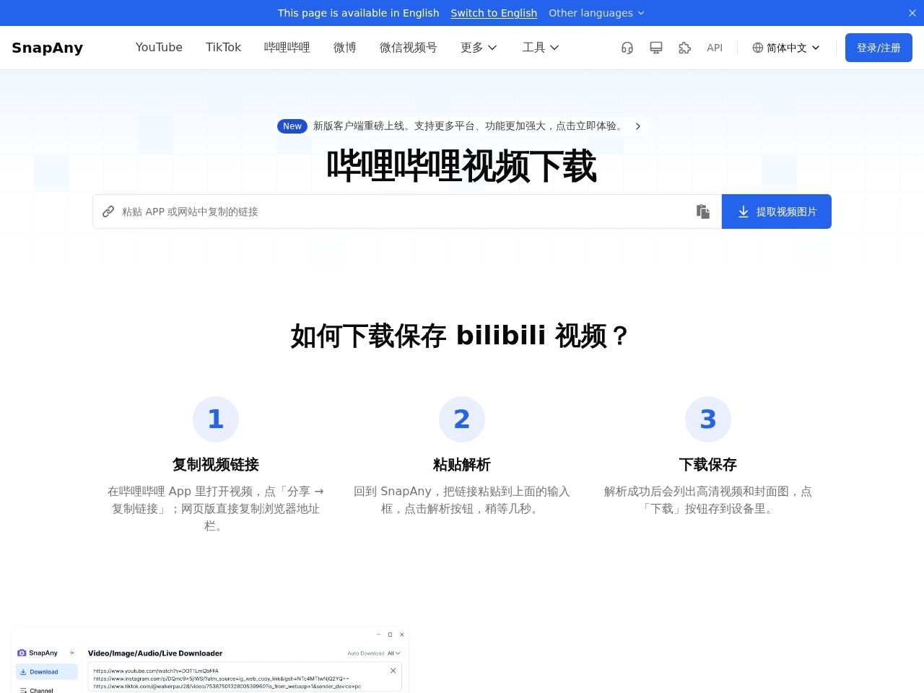This screenshot has height=693, width=924.
Task: Expand the 更多 menu
Action: (x=479, y=47)
